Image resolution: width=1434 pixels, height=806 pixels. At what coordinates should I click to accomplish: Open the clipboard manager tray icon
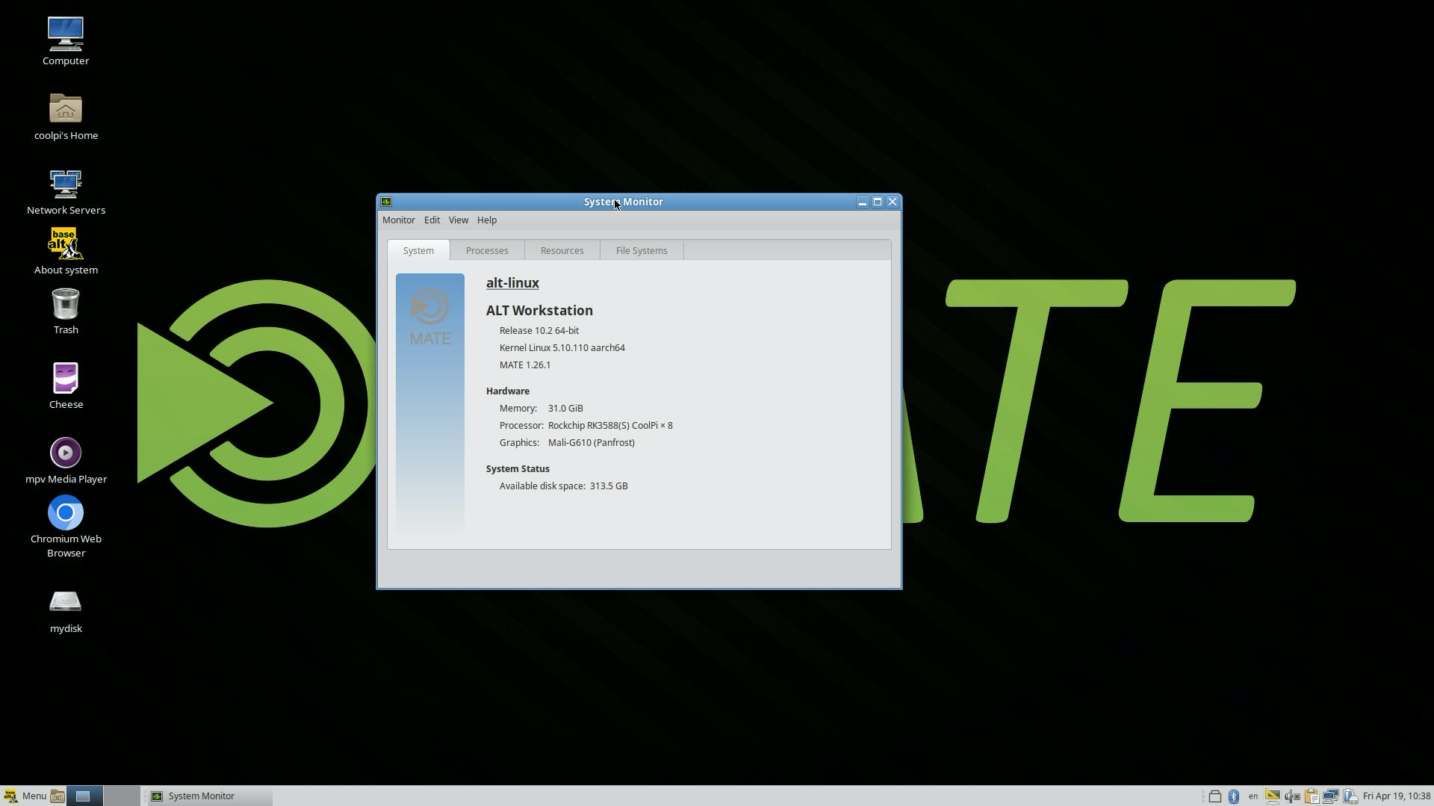click(1312, 796)
